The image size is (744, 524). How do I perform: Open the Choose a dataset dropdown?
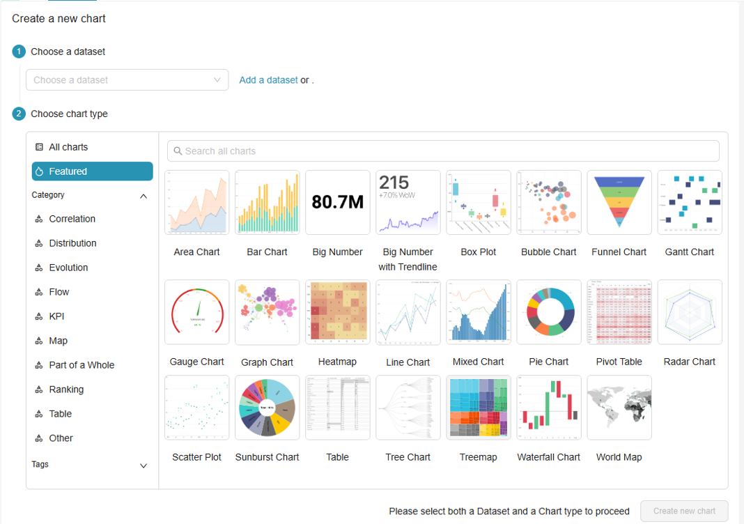(127, 79)
